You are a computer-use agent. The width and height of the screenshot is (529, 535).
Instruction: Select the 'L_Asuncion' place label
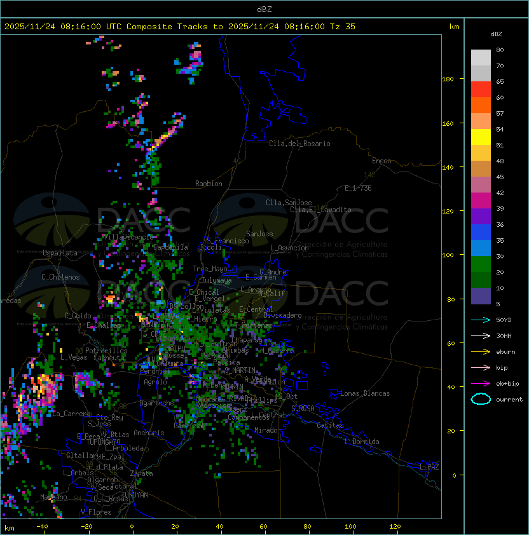coord(289,248)
